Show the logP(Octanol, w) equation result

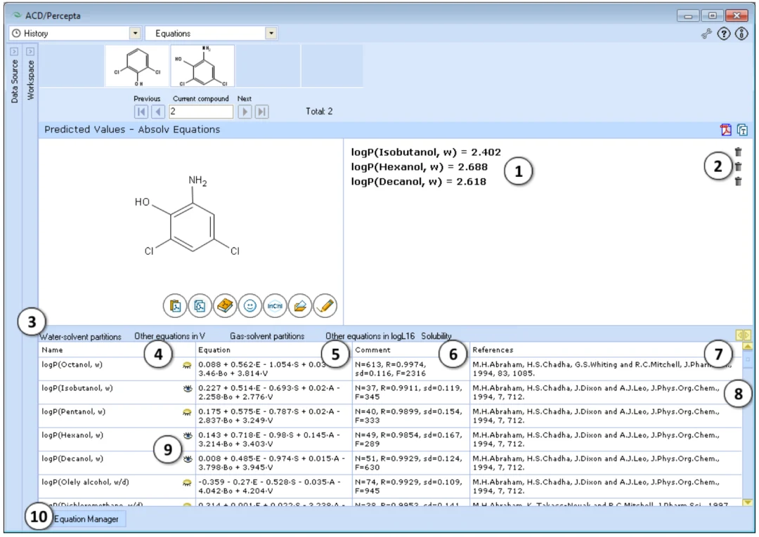(x=187, y=366)
